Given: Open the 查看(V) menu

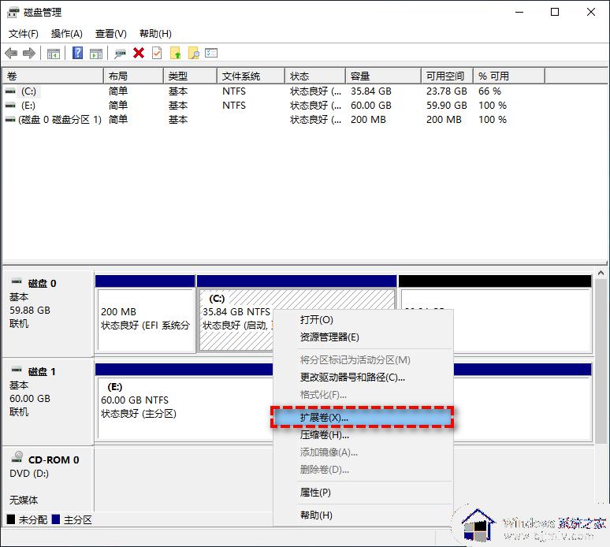Looking at the screenshot, I should [111, 34].
